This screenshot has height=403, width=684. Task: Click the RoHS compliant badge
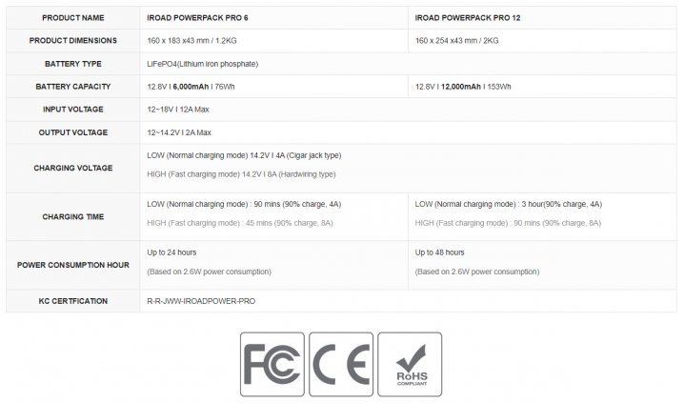pyautogui.click(x=410, y=364)
